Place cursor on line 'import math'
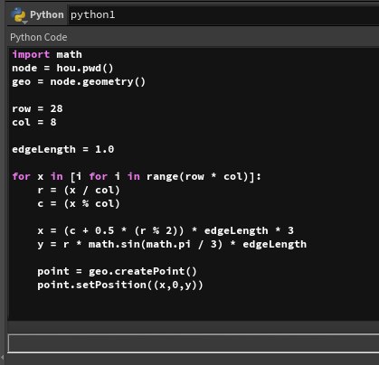 pos(47,54)
